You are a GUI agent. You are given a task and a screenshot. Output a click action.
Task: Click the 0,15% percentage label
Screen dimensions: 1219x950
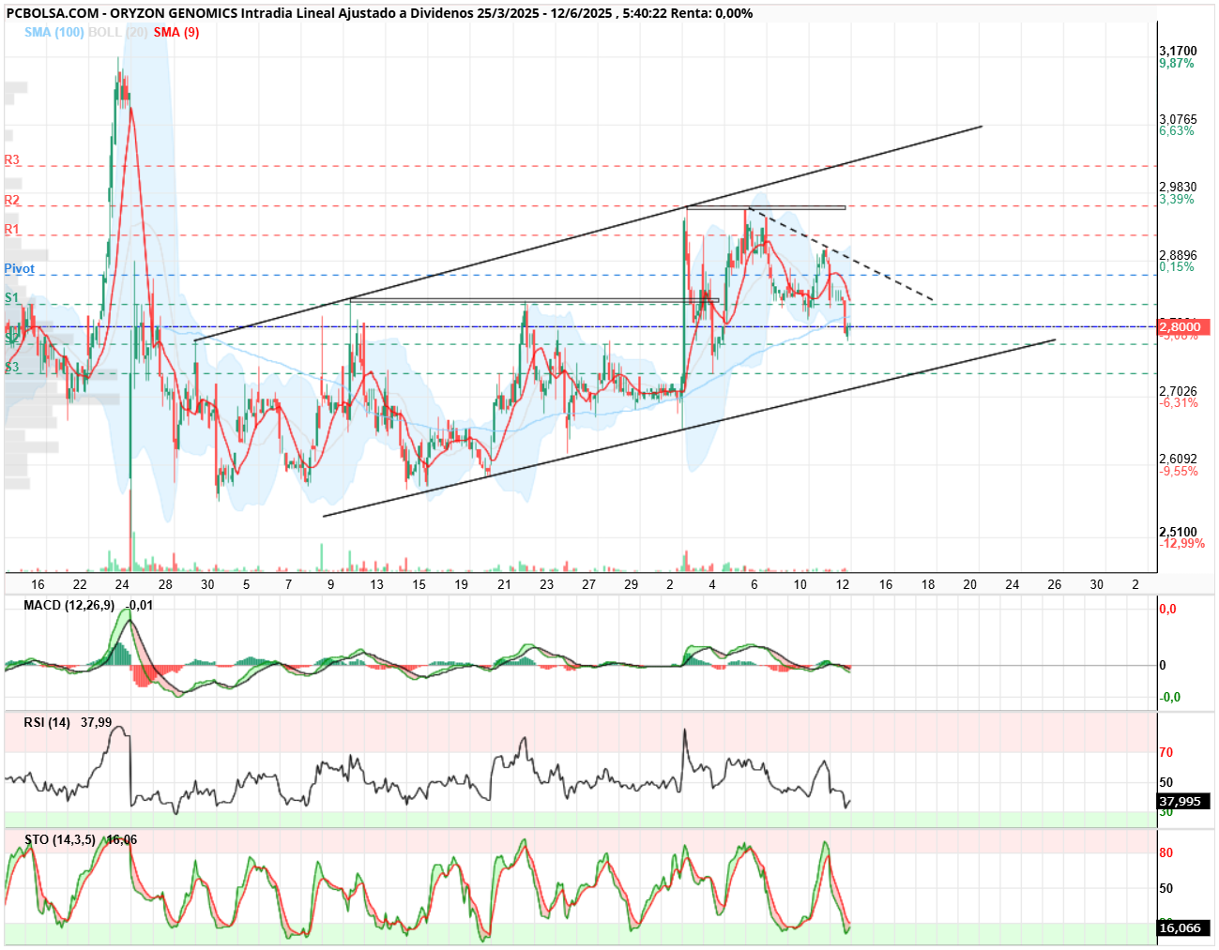pyautogui.click(x=1177, y=267)
